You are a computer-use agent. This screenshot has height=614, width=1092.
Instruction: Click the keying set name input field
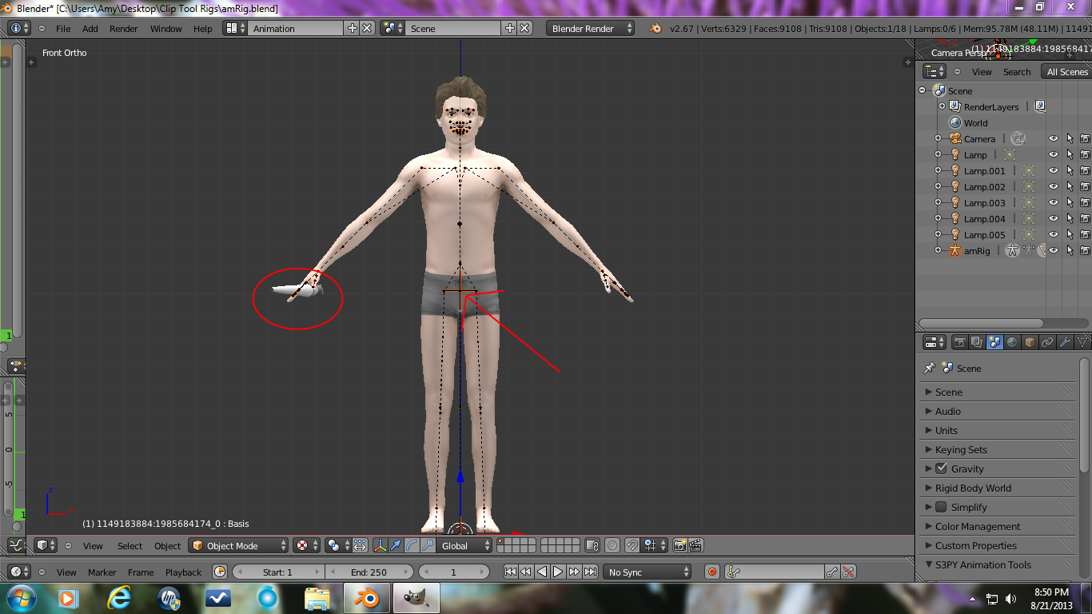[x=775, y=572]
